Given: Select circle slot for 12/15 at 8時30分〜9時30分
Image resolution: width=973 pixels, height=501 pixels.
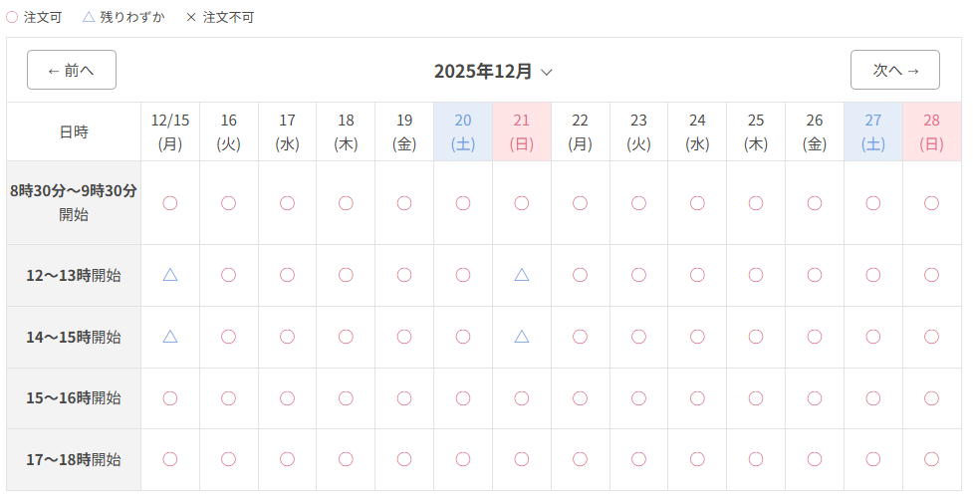Looking at the screenshot, I should [x=170, y=202].
